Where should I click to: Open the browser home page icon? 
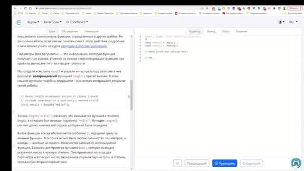coord(30,9)
